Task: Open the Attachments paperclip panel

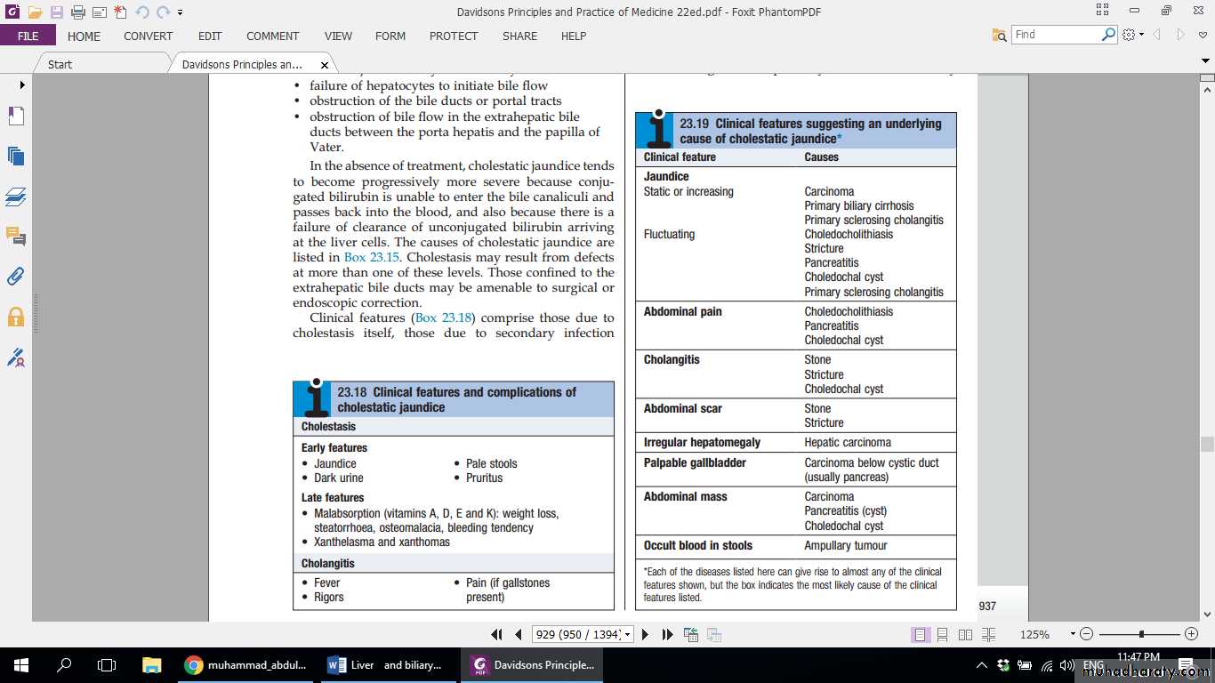Action: [x=16, y=277]
